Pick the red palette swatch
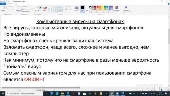Screen dimensions: 170x96 click(97, 7)
